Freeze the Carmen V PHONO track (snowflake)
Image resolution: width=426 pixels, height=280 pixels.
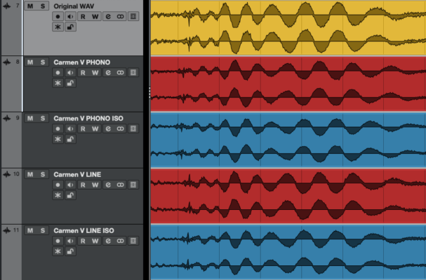(58, 83)
